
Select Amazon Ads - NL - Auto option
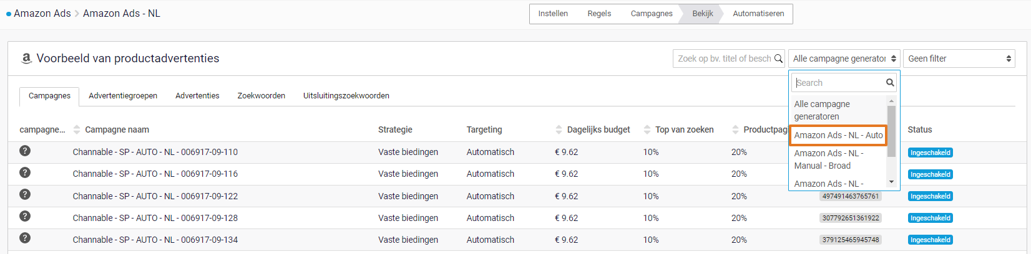click(838, 135)
